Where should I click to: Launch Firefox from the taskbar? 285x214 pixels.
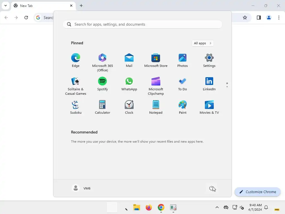(149, 207)
